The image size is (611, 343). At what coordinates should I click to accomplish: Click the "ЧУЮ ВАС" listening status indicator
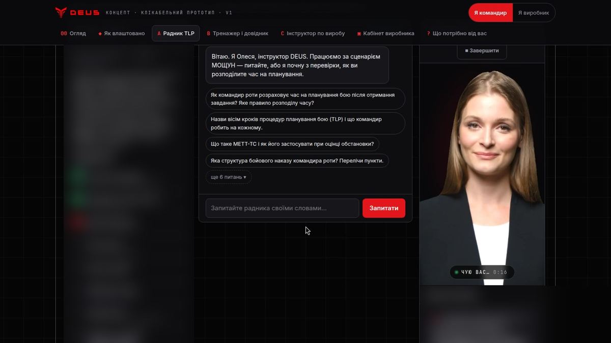pyautogui.click(x=482, y=272)
